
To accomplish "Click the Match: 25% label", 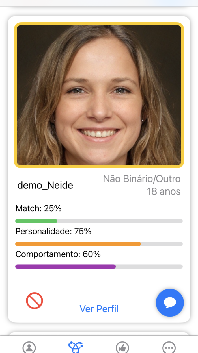I will click(38, 208).
